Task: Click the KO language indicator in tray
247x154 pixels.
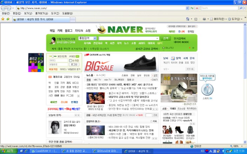Action: [x=202, y=151]
